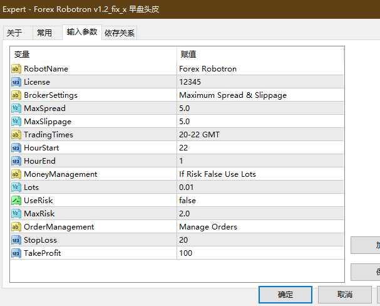Click the Lots double type icon
380x306 pixels.
coord(16,187)
